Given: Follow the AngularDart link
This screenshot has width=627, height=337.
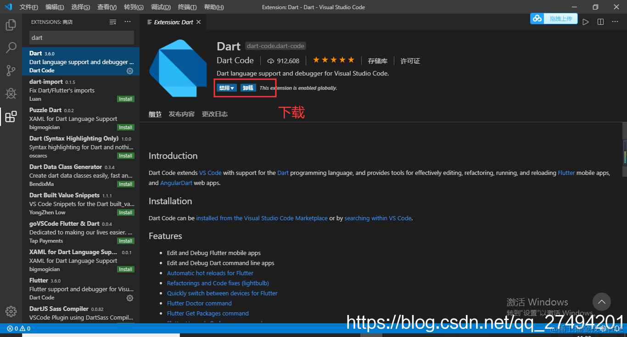Looking at the screenshot, I should pyautogui.click(x=177, y=183).
